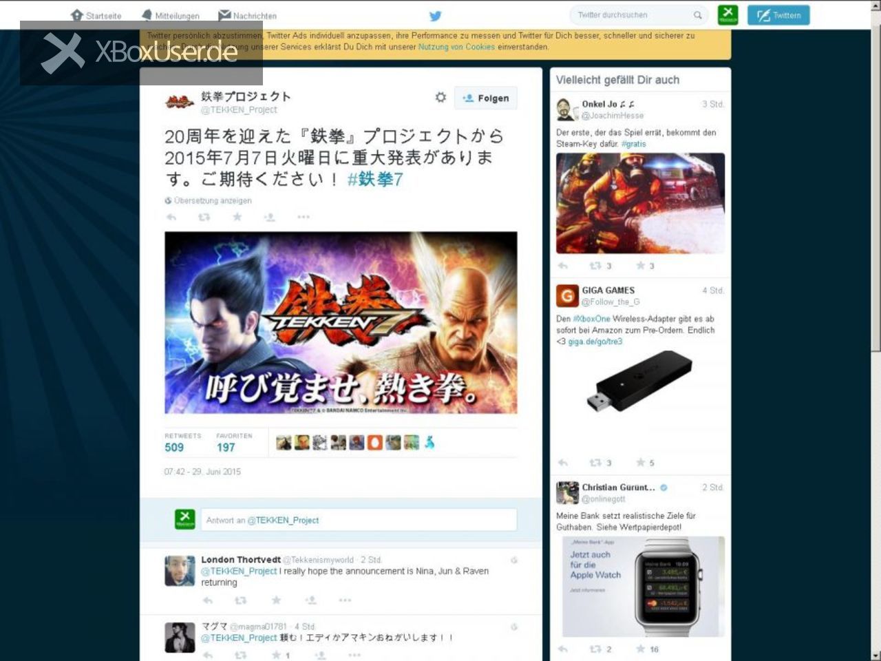The height and width of the screenshot is (661, 881).
Task: Open @TEKKEN_Project handle link
Action: pos(239,109)
